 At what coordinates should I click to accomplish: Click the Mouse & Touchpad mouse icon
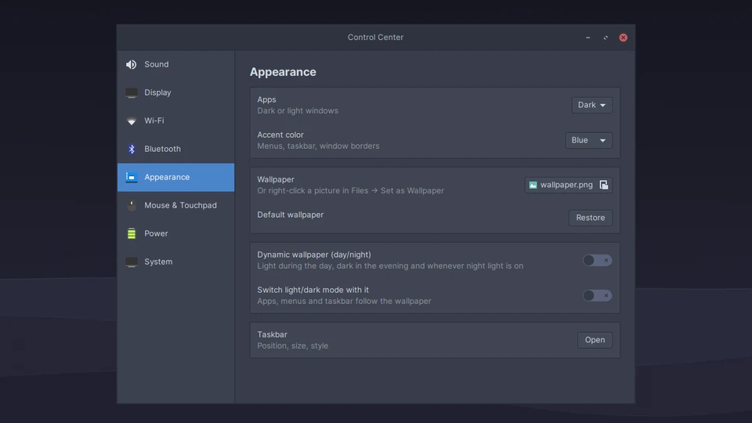pos(131,205)
